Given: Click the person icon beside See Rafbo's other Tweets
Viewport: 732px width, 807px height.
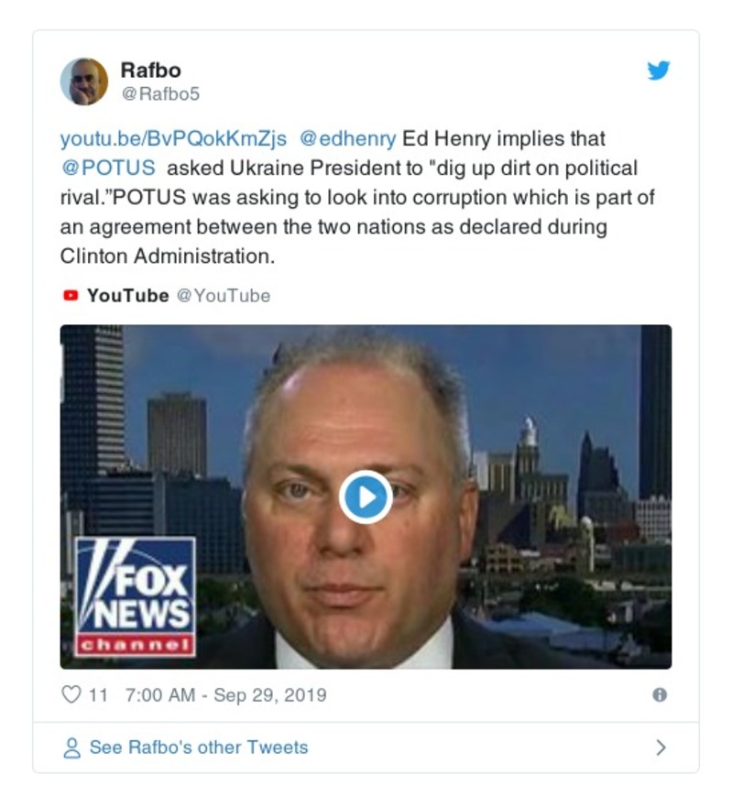Looking at the screenshot, I should pyautogui.click(x=71, y=747).
